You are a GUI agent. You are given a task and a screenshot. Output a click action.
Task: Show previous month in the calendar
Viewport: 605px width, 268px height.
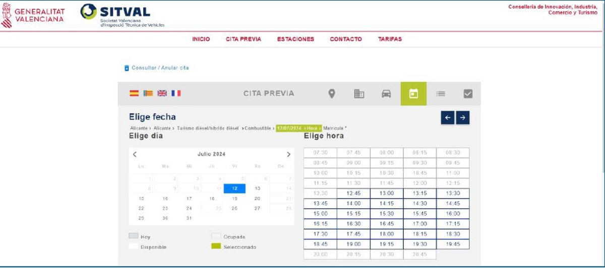[x=135, y=154]
